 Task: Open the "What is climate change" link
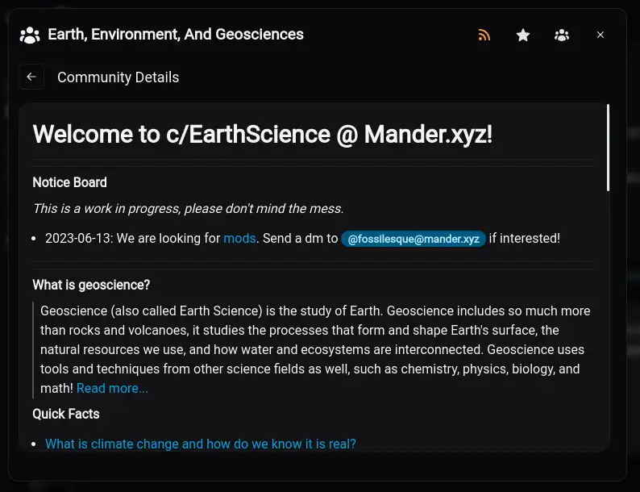[x=200, y=444]
